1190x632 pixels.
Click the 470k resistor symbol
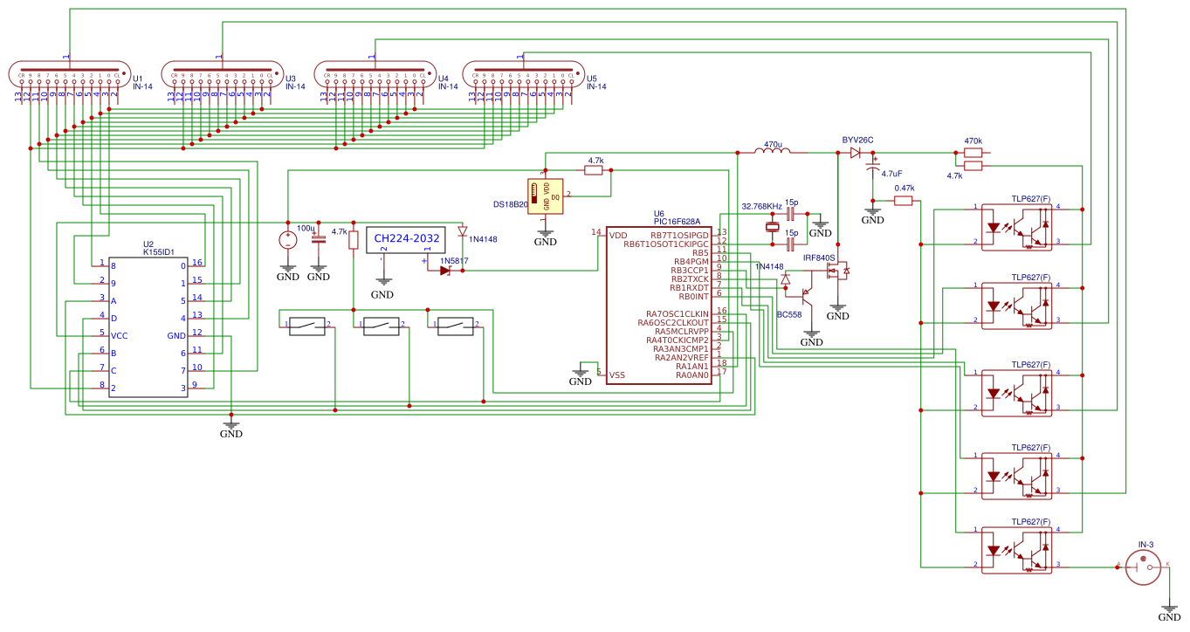973,153
